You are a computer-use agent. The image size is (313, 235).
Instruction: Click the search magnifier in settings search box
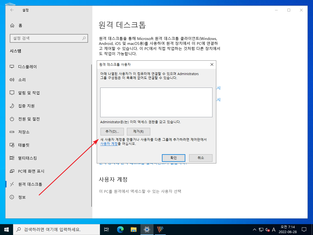click(84, 38)
